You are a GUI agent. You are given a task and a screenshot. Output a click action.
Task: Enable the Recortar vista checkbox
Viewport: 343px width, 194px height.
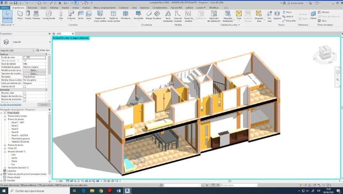(x=25, y=93)
